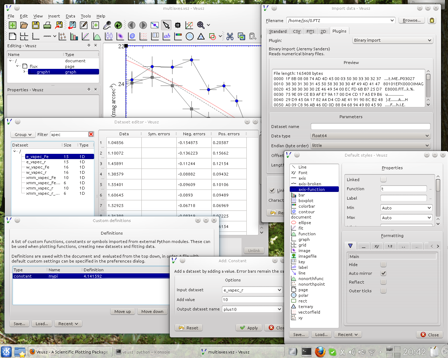Add a ternary graph via toolbar icon
The width and height of the screenshot is (448, 358).
[201, 36]
